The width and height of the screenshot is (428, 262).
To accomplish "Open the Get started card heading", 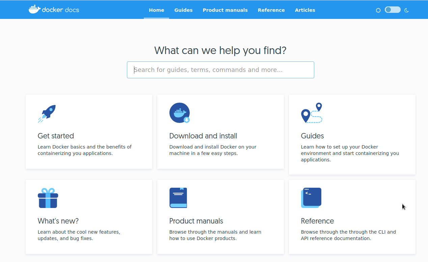I will tap(56, 136).
